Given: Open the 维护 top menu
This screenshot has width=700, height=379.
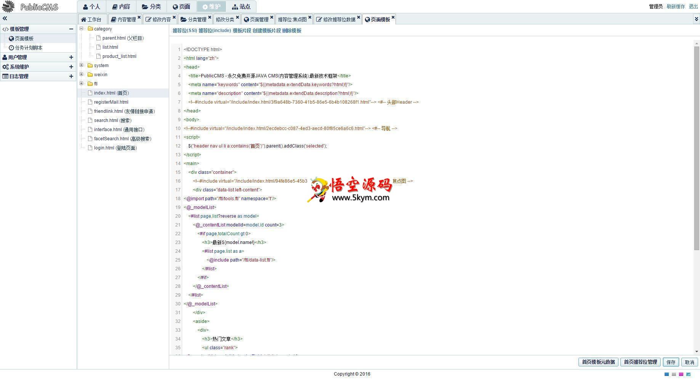Looking at the screenshot, I should (211, 6).
